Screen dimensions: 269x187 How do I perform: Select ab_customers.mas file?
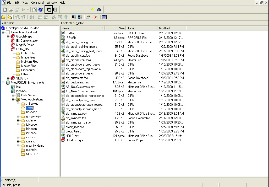click(x=77, y=82)
